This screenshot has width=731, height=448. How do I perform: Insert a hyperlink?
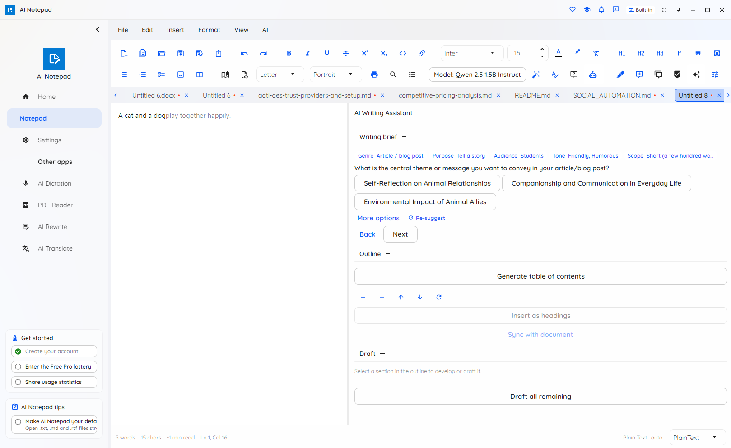click(422, 53)
